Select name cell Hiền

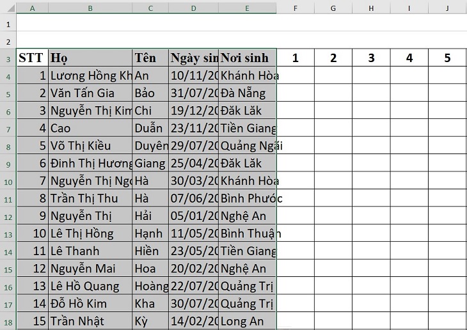tap(150, 251)
